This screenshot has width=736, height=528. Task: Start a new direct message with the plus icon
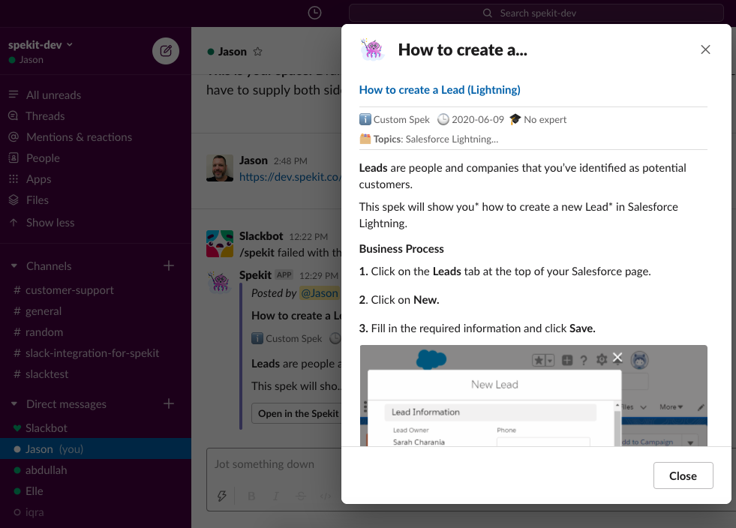pos(169,403)
